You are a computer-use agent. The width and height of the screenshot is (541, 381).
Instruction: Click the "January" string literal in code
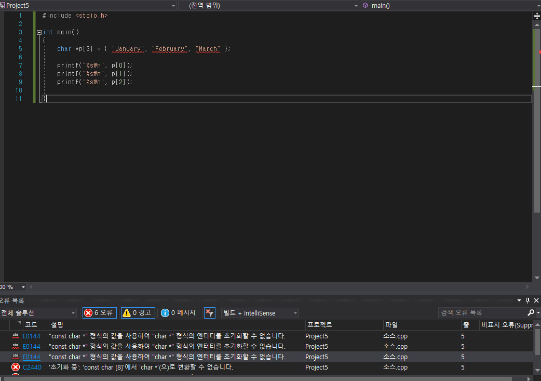pos(128,49)
